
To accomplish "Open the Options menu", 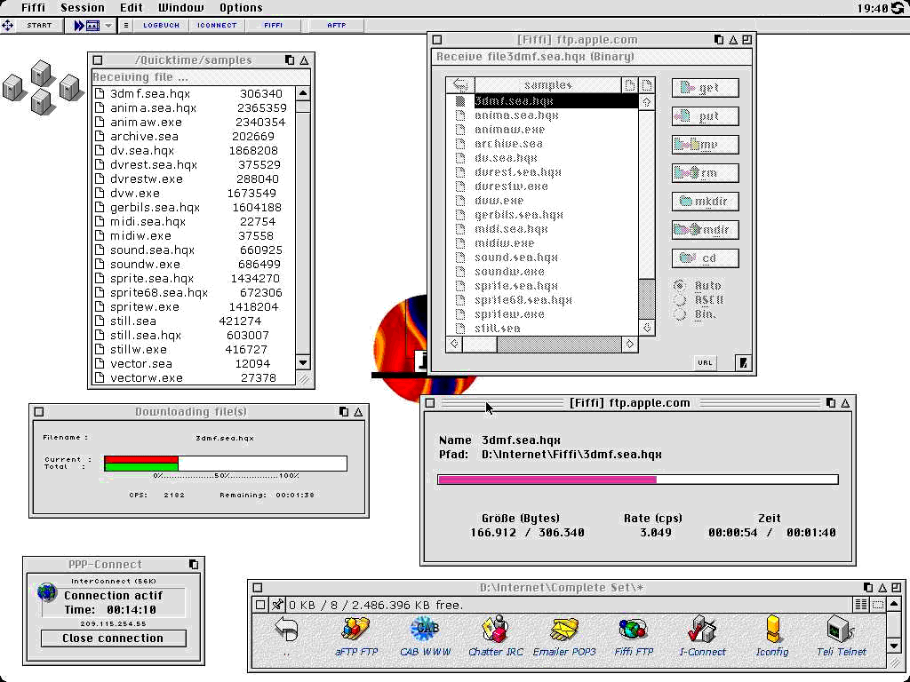I will pos(241,8).
